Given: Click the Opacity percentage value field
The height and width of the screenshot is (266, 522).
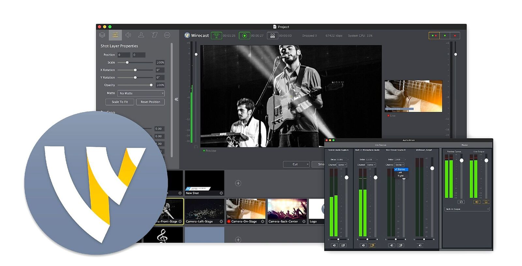Looking at the screenshot, I should pyautogui.click(x=160, y=85).
